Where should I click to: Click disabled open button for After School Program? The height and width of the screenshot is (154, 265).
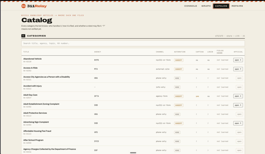click(239, 141)
